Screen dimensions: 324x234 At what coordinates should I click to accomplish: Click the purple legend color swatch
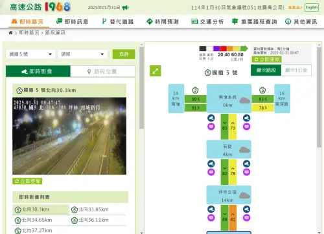coord(216,48)
